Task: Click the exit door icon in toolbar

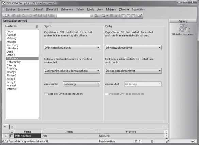Action: pos(6,16)
